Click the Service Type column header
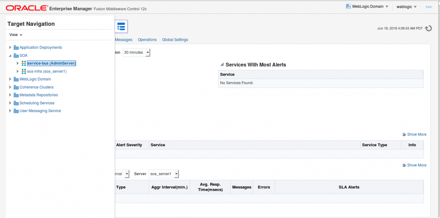 click(x=381, y=145)
